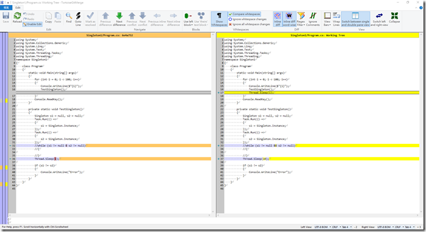This screenshot has height=232, width=426.
Task: Click private static void TestSingleton() in right pane
Action: point(264,109)
